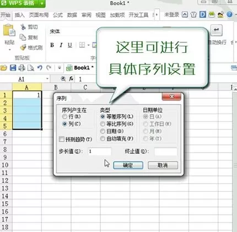Select the Format Painter (格式刷) brush
This screenshot has width=237, height=232.
pos(23,47)
